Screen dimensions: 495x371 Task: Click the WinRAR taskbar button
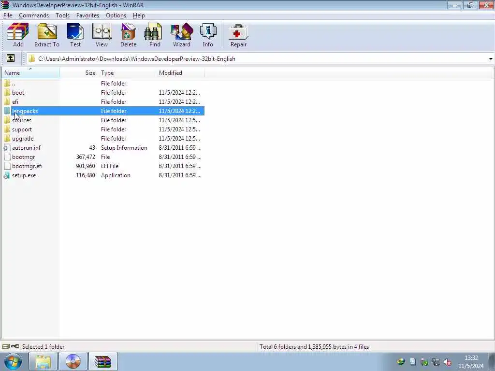click(103, 361)
